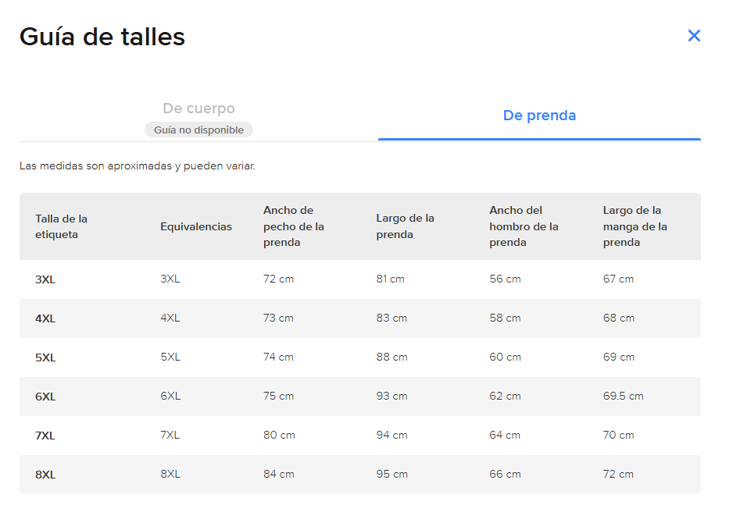The width and height of the screenshot is (740, 505).
Task: Click the 4XL size row label
Action: click(x=45, y=318)
